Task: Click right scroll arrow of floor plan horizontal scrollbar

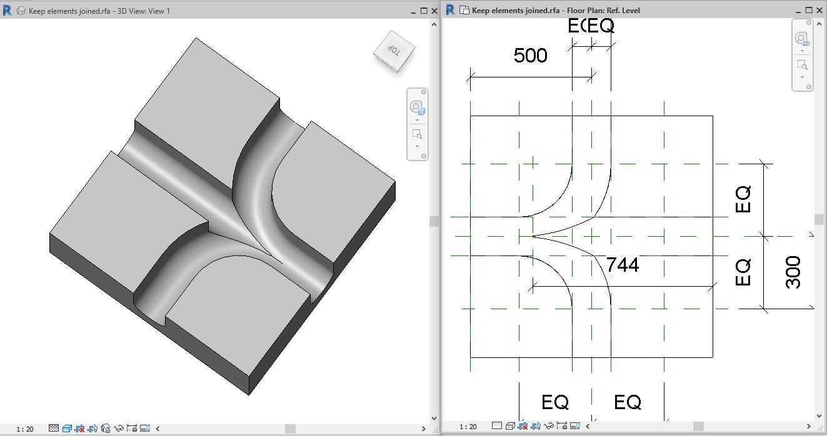Action: click(808, 426)
